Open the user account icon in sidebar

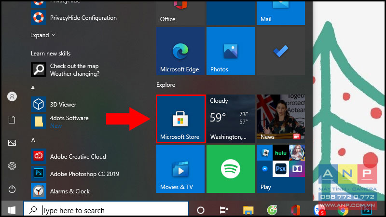pyautogui.click(x=12, y=96)
